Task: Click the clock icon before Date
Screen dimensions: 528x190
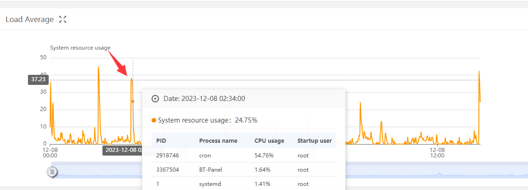Action: 155,99
